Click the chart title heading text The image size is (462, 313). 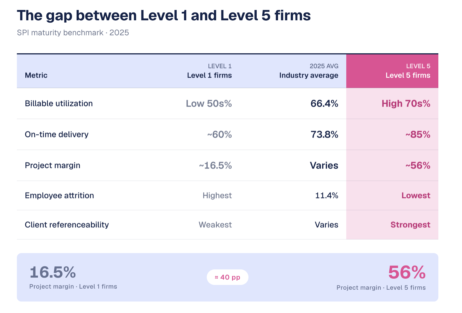pos(164,16)
